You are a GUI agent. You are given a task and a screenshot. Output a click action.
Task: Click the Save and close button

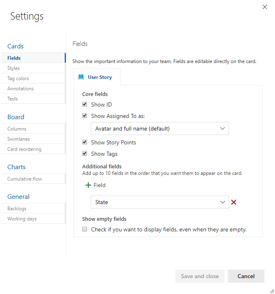(200, 276)
